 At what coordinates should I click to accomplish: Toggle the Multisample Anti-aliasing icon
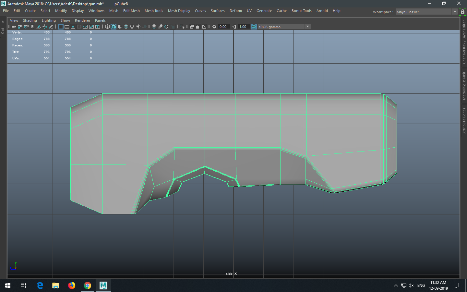point(166,27)
